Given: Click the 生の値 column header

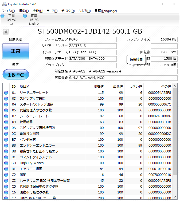Looking at the screenshot, I should [158, 86].
